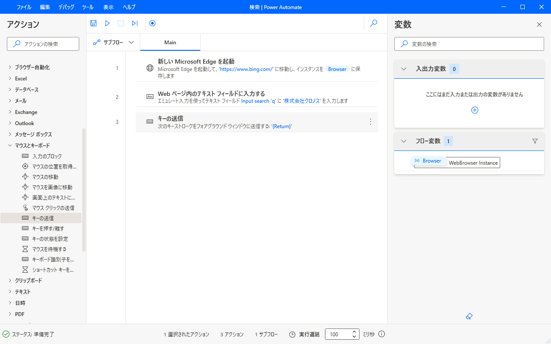The height and width of the screenshot is (344, 551).
Task: Open ツール menu
Action: coord(87,7)
